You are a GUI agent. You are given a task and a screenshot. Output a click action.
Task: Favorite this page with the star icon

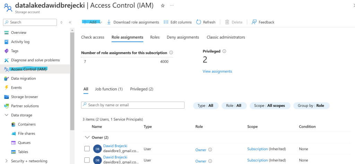tap(163, 6)
